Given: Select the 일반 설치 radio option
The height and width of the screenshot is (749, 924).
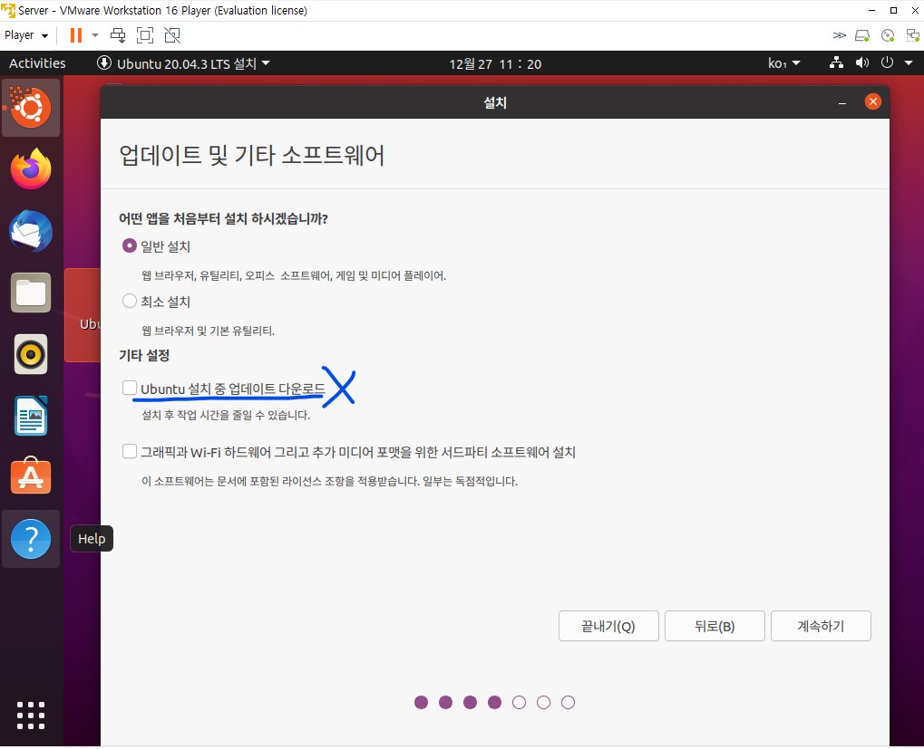Looking at the screenshot, I should pyautogui.click(x=130, y=245).
